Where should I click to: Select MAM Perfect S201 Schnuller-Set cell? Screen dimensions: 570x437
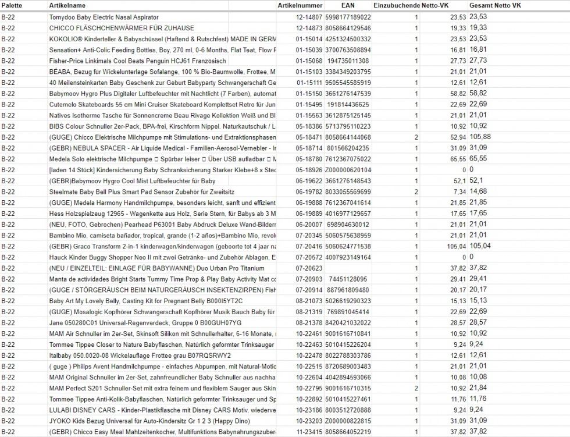pyautogui.click(x=162, y=388)
